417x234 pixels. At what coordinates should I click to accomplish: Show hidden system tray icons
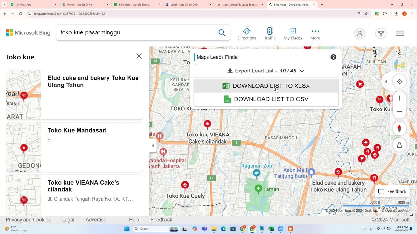364,229
